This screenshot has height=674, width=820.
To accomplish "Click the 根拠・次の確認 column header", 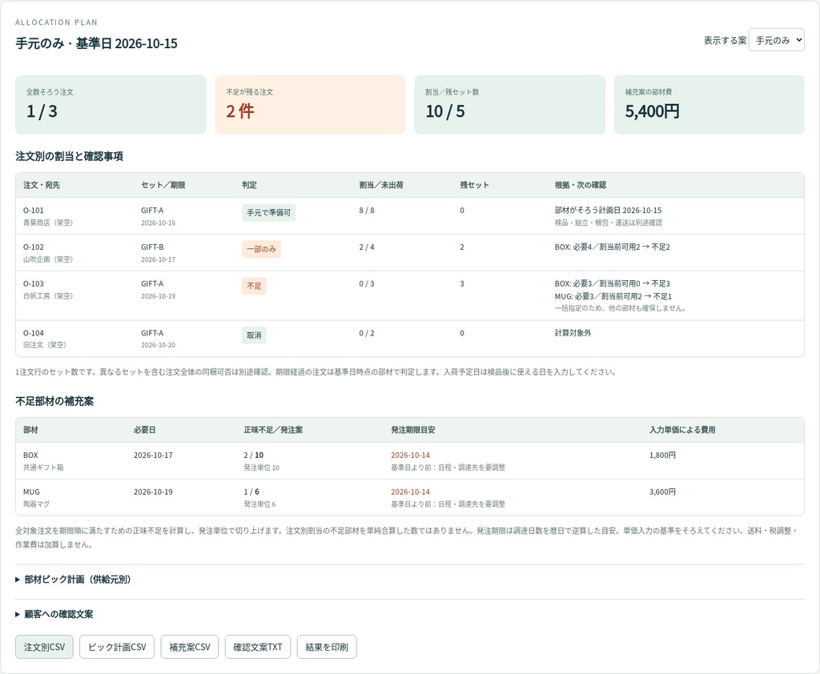I will coord(581,185).
